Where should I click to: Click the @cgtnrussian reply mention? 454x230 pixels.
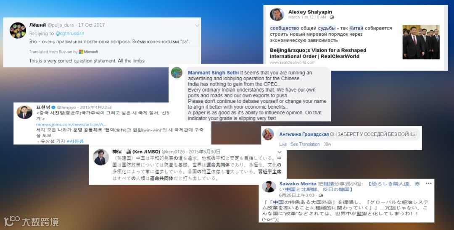coord(70,34)
